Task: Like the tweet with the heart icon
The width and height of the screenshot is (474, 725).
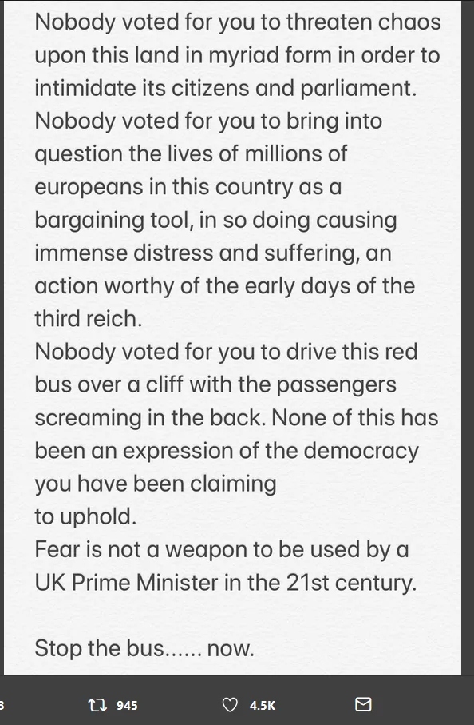Action: tap(230, 705)
